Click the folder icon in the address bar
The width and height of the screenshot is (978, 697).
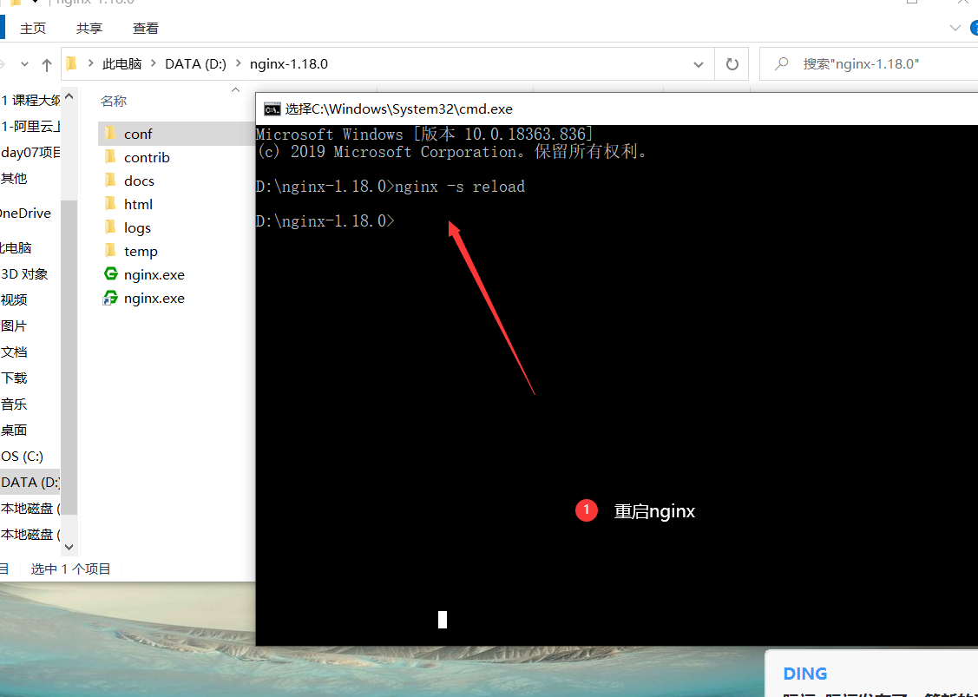coord(72,63)
